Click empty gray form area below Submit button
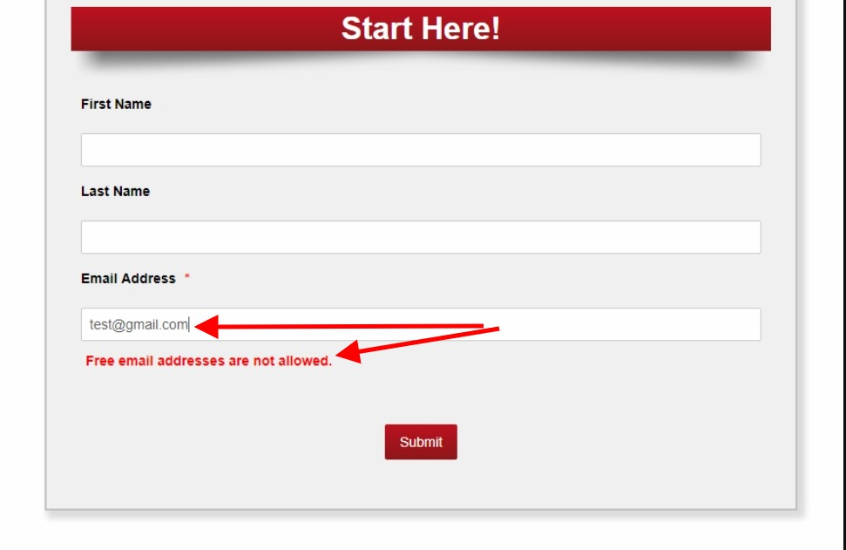Image resolution: width=846 pixels, height=550 pixels. tap(421, 484)
